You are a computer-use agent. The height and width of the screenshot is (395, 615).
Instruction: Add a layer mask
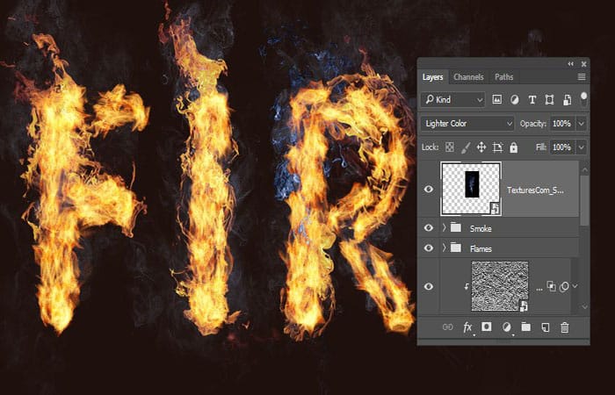(487, 327)
